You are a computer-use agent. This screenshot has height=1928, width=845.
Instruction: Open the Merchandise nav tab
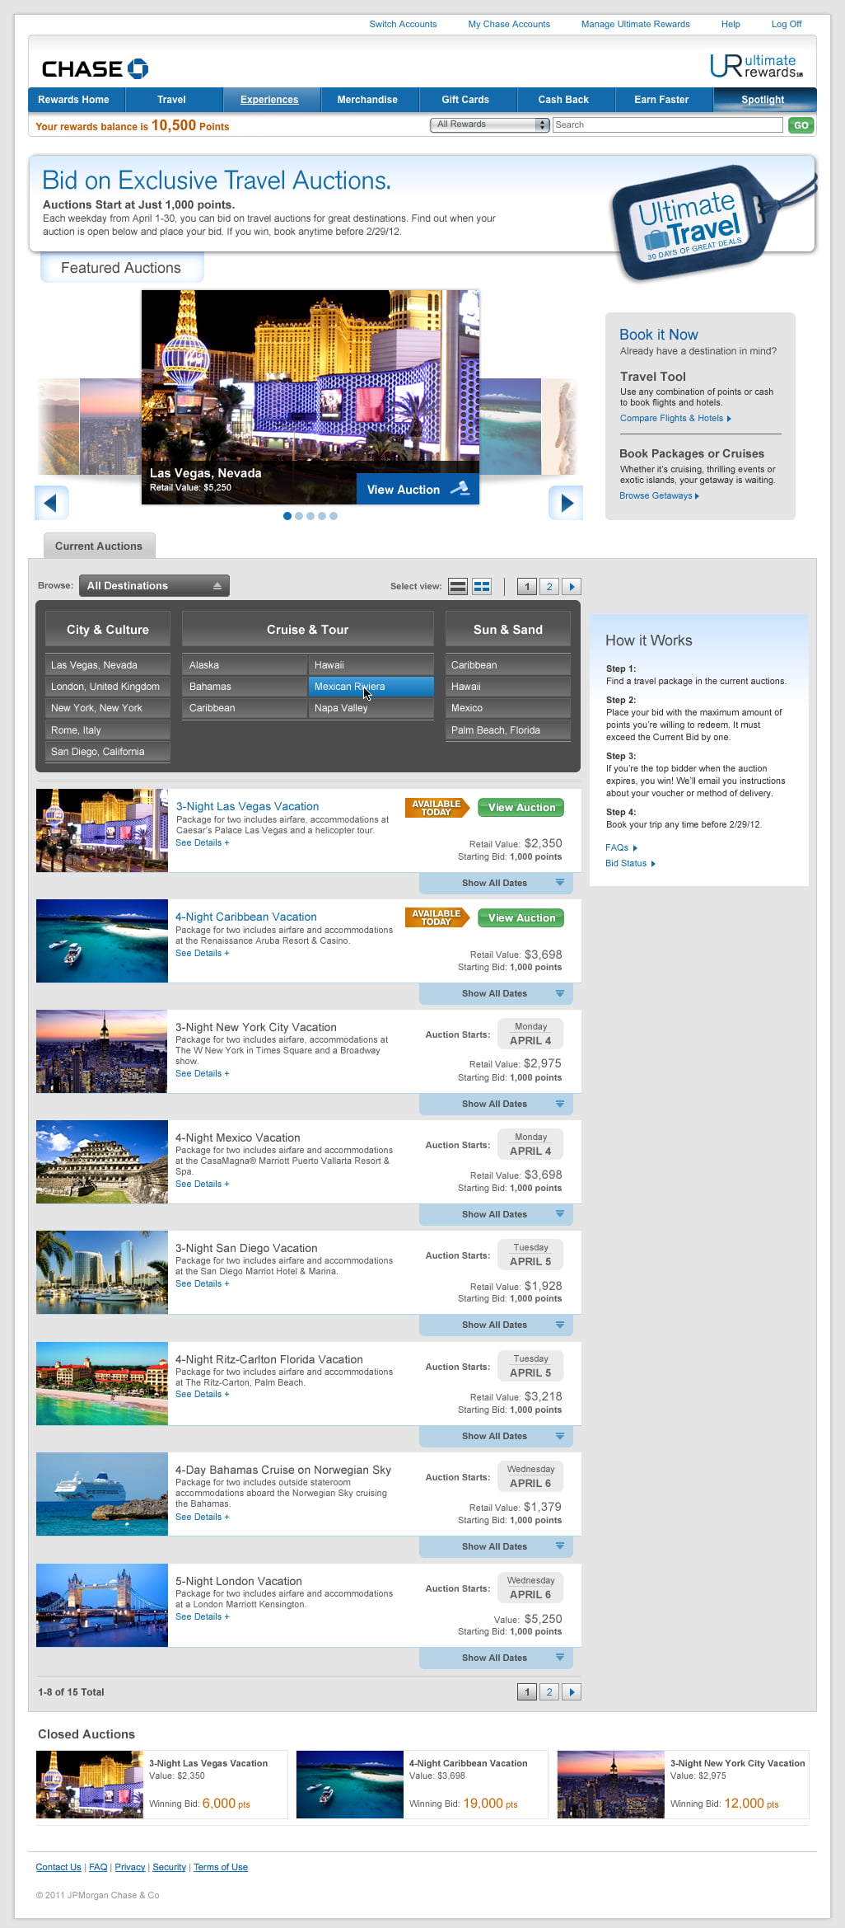(370, 100)
